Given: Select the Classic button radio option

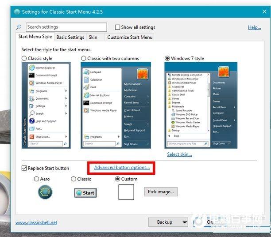Looking at the screenshot, I should [x=74, y=179].
